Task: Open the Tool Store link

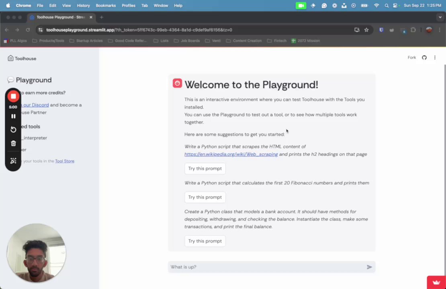Action: pos(65,161)
